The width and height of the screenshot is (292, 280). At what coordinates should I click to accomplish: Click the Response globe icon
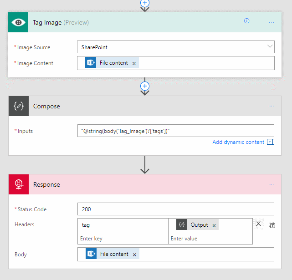tap(19, 184)
